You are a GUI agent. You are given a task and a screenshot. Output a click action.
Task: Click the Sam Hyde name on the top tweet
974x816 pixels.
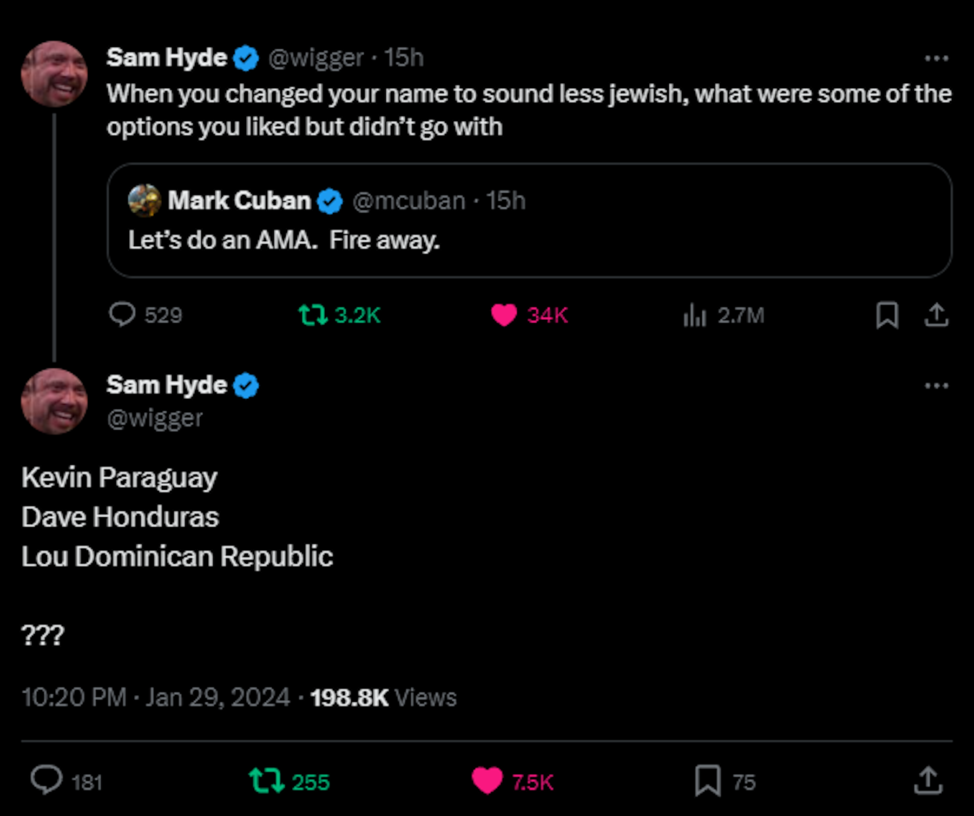[167, 57]
